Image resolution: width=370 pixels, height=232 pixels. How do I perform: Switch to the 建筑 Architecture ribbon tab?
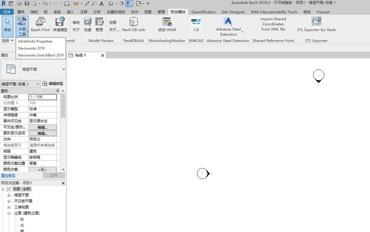(x=21, y=12)
